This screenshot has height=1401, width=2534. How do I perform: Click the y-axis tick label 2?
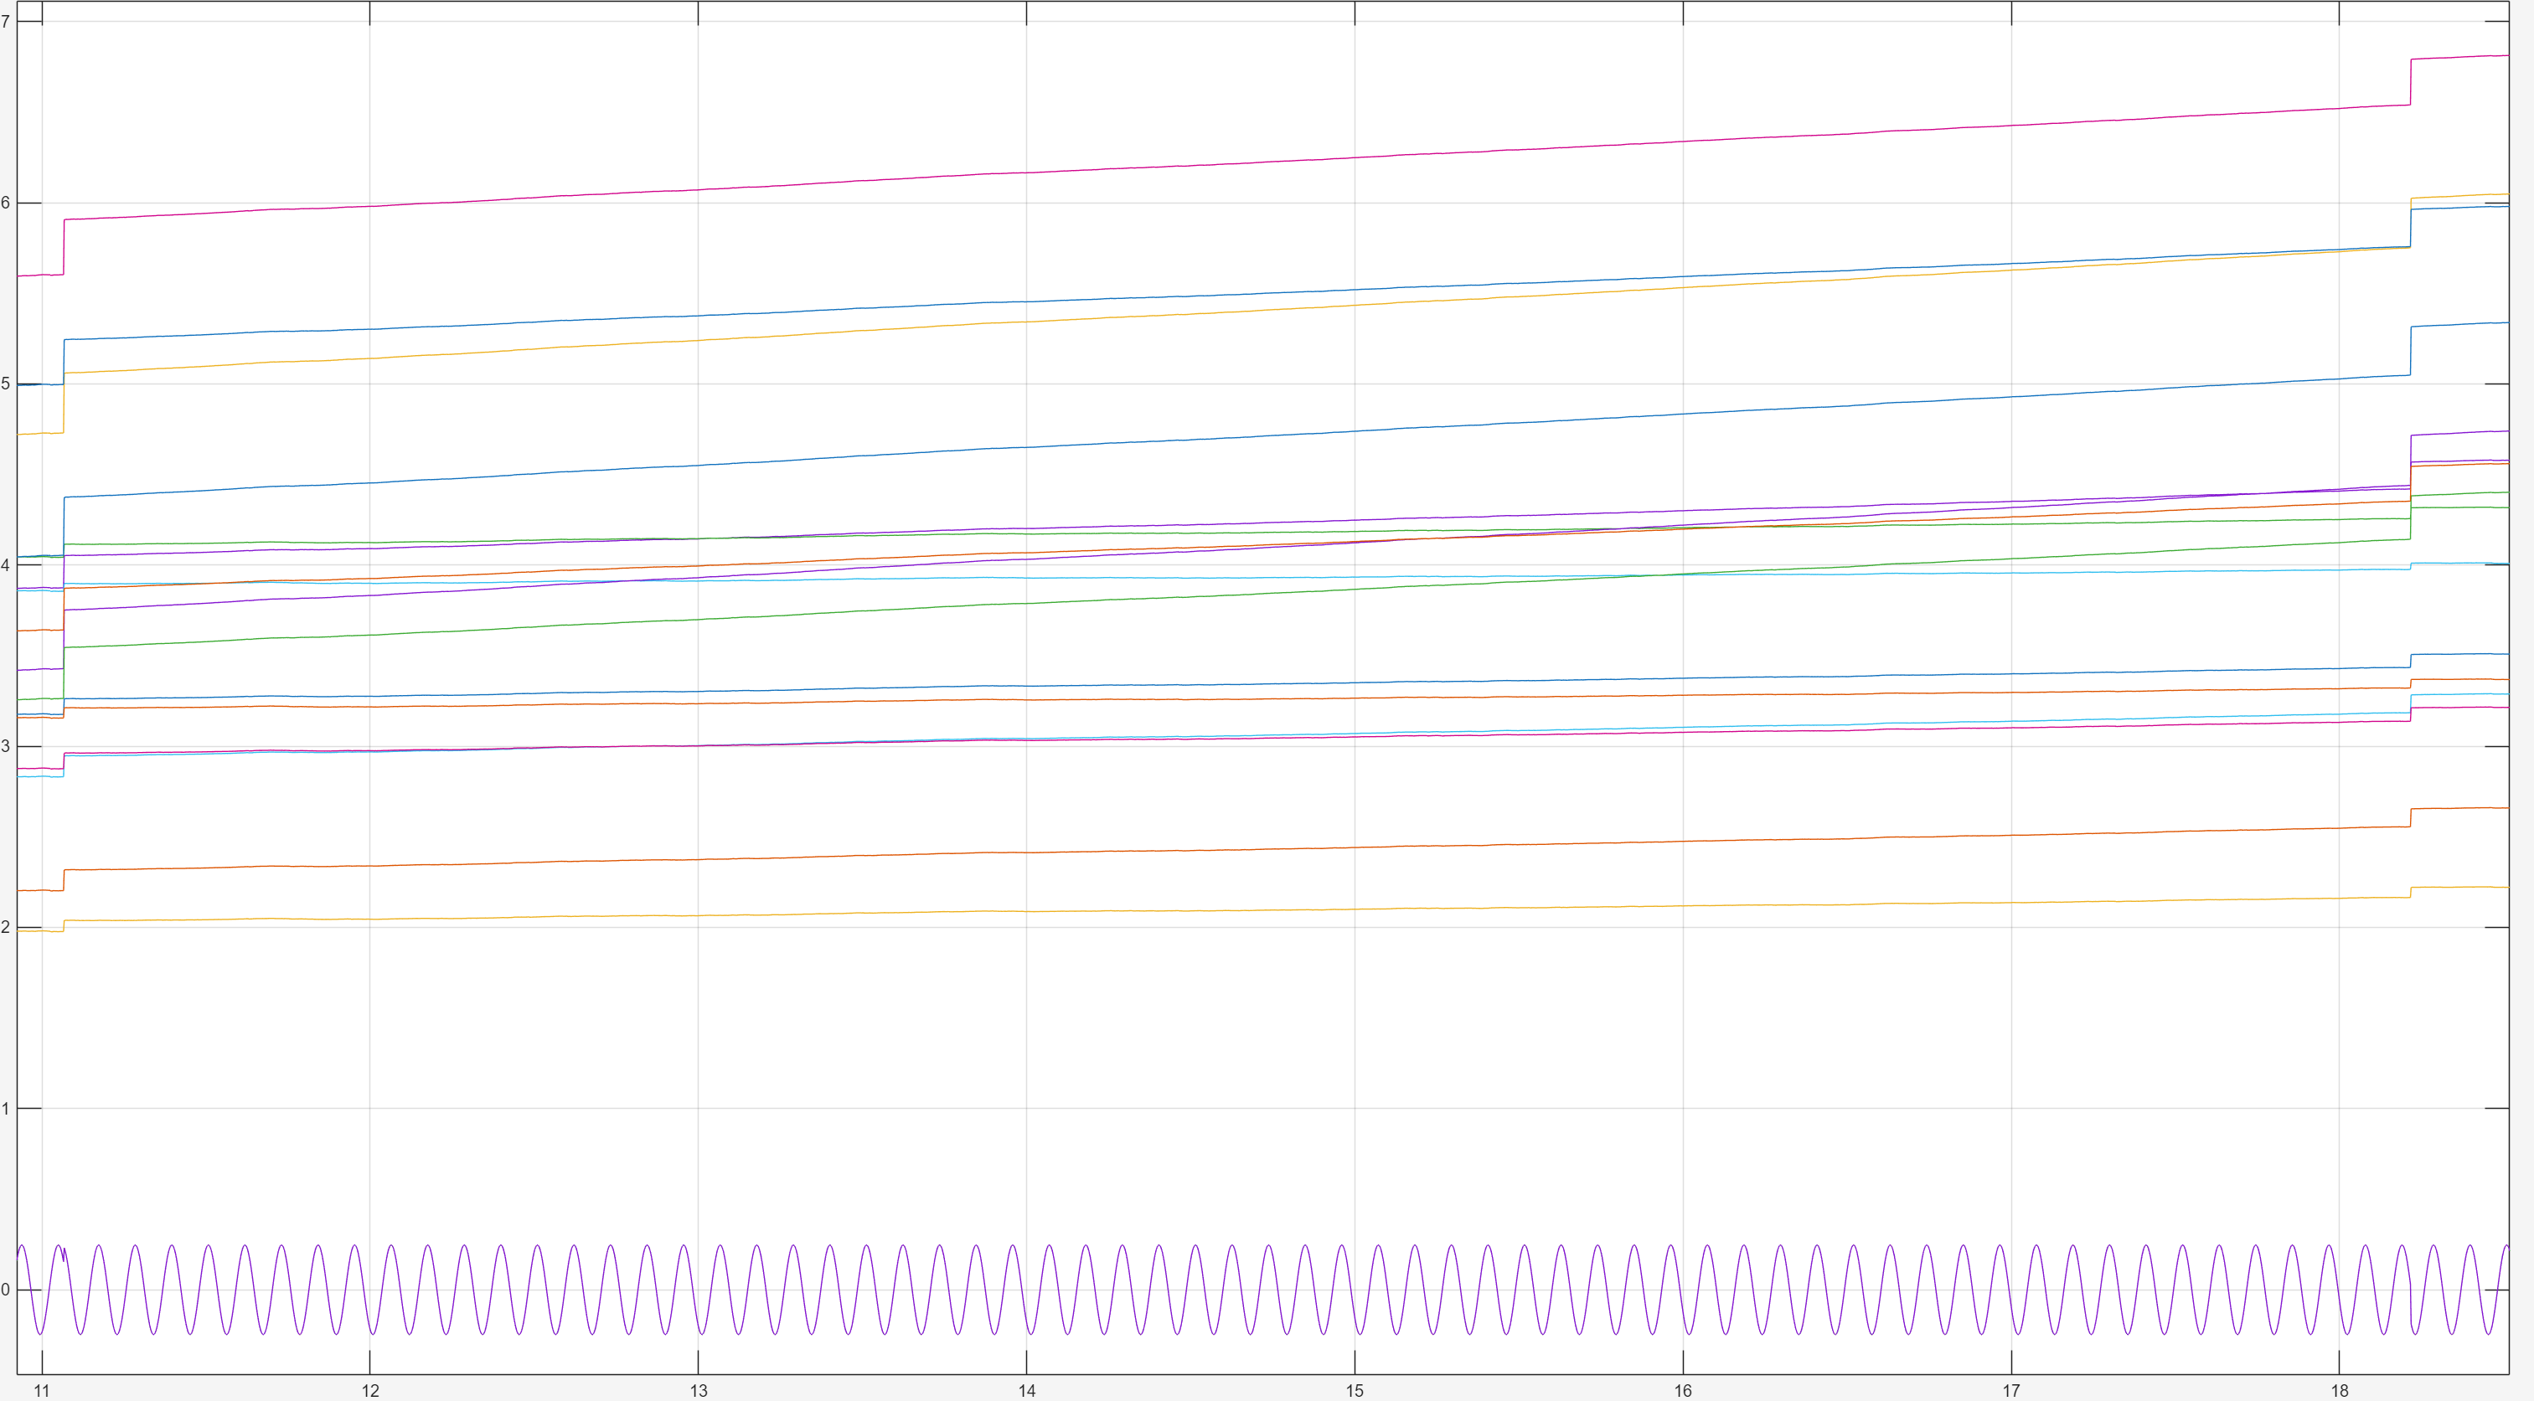click(x=6, y=927)
